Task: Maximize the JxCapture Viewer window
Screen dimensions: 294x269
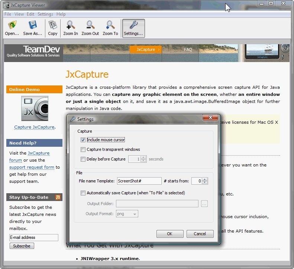Action: point(271,3)
